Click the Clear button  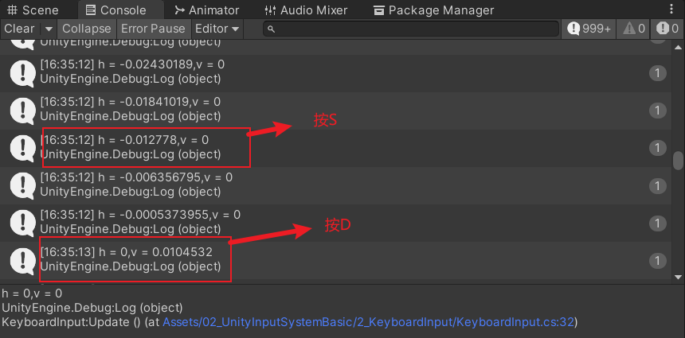(19, 29)
